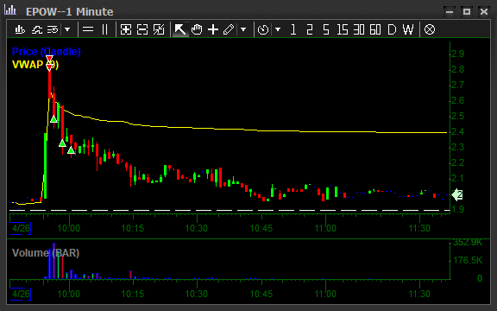Open the chart type settings icon
This screenshot has width=497, height=311.
coord(20,29)
